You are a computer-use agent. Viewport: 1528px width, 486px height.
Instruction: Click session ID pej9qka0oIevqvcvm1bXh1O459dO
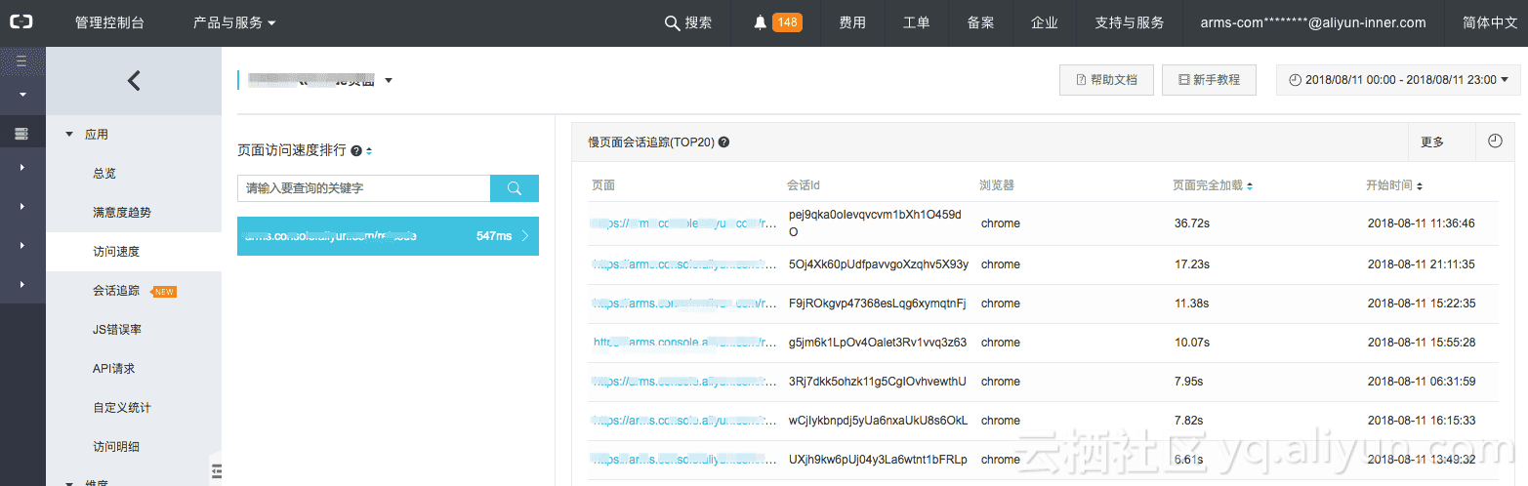click(x=875, y=223)
